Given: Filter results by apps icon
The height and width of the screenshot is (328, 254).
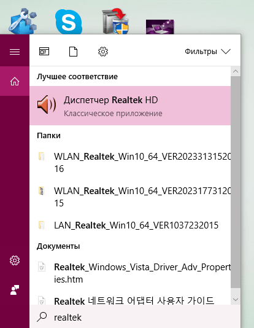Looking at the screenshot, I should click(x=44, y=52).
